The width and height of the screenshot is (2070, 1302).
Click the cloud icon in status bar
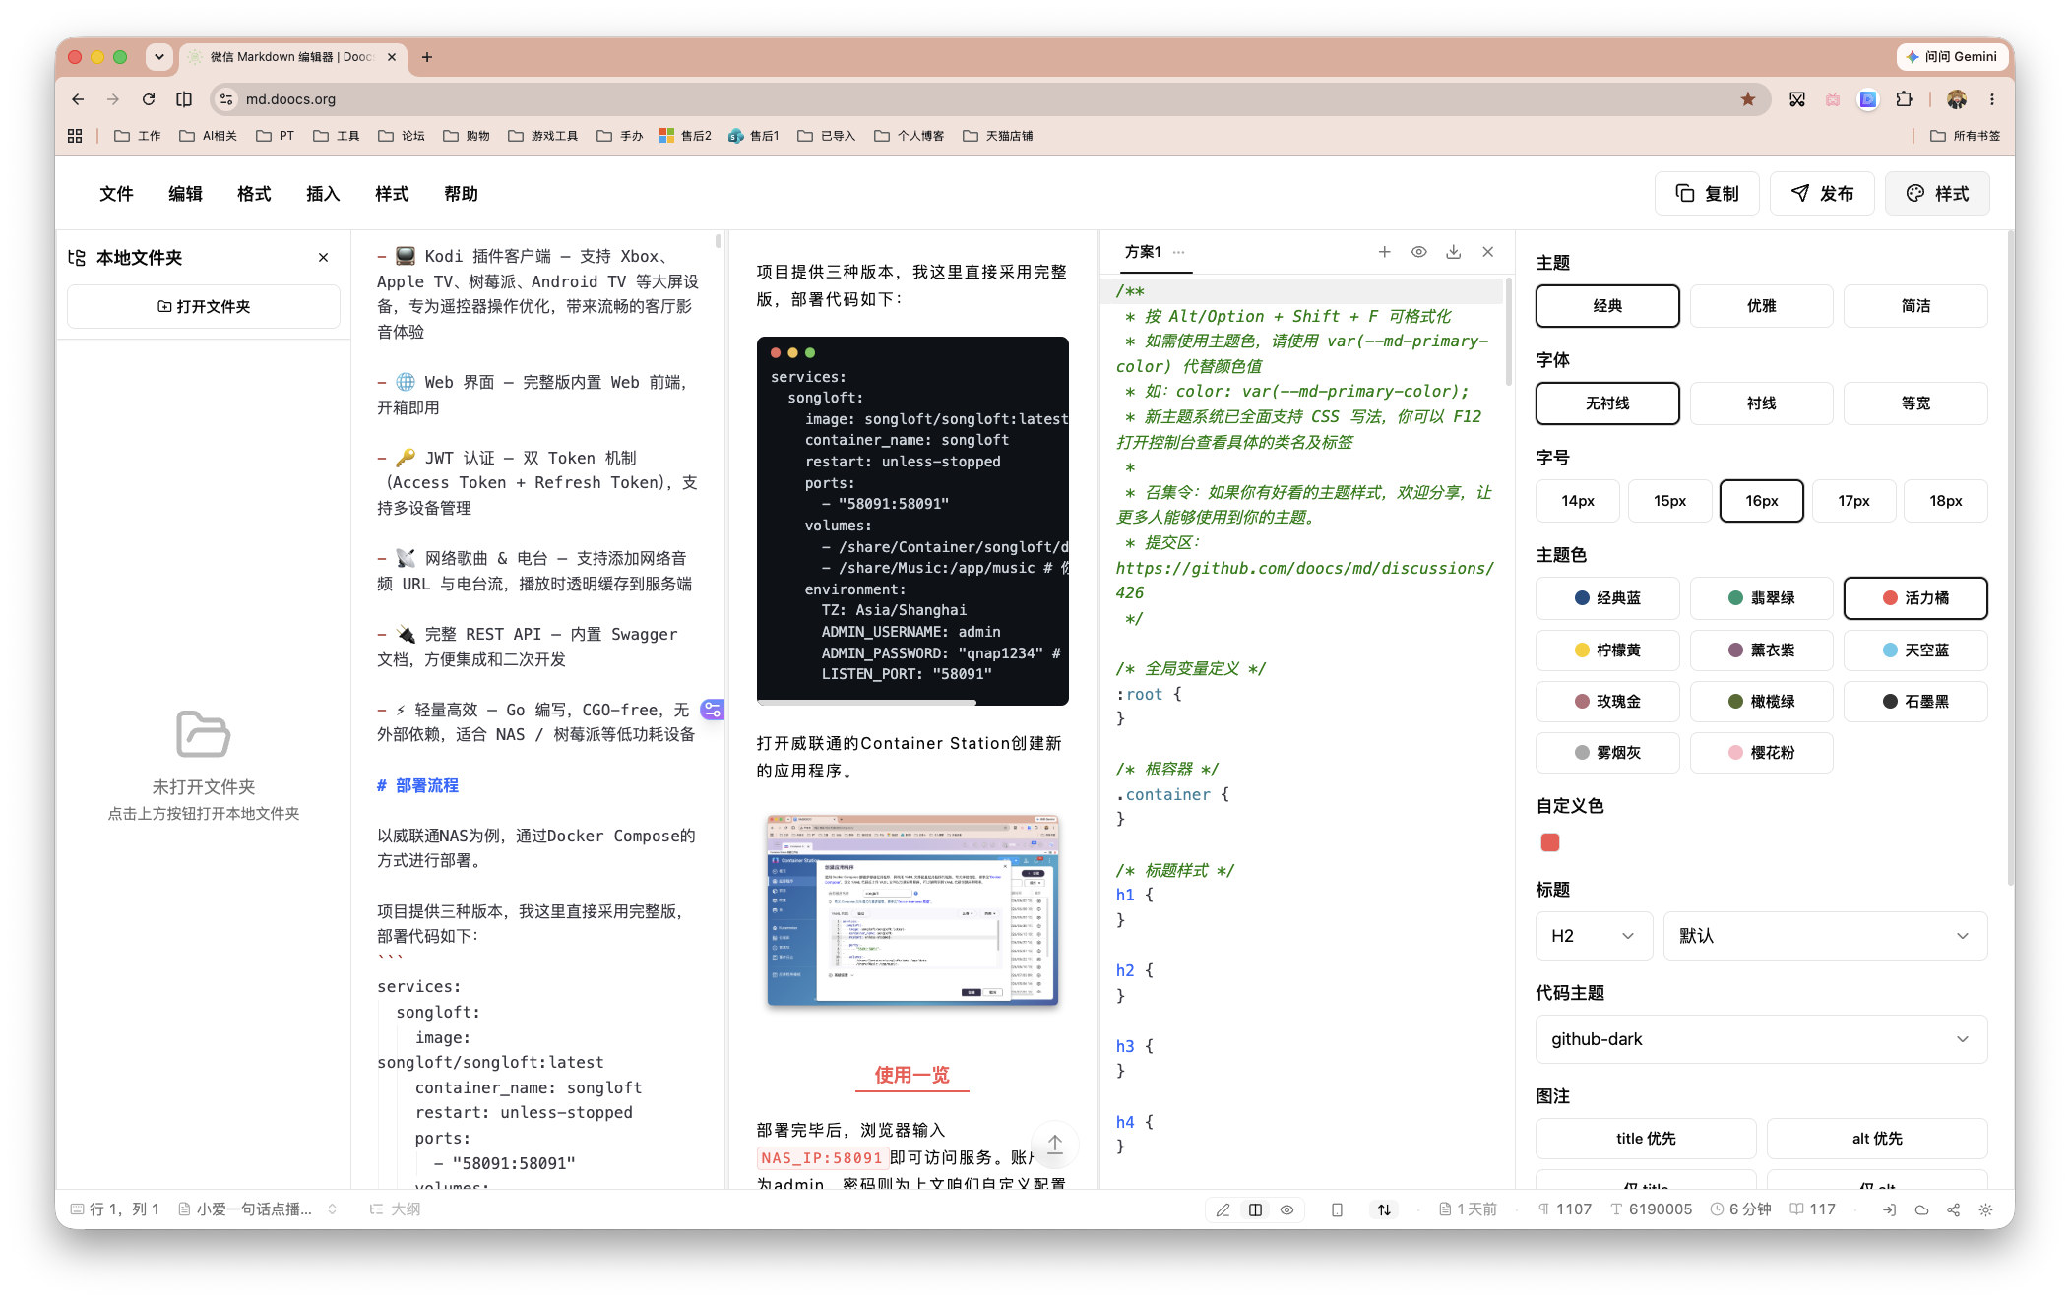tap(1921, 1209)
